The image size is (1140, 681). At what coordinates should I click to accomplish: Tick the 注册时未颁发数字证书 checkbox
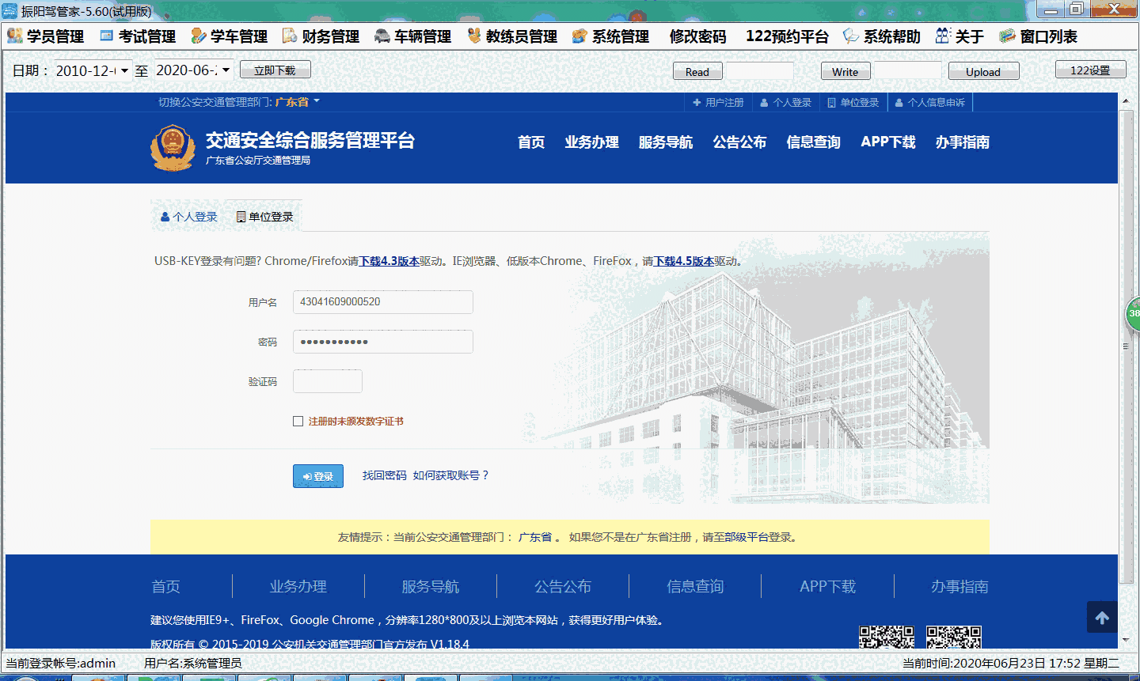point(298,422)
